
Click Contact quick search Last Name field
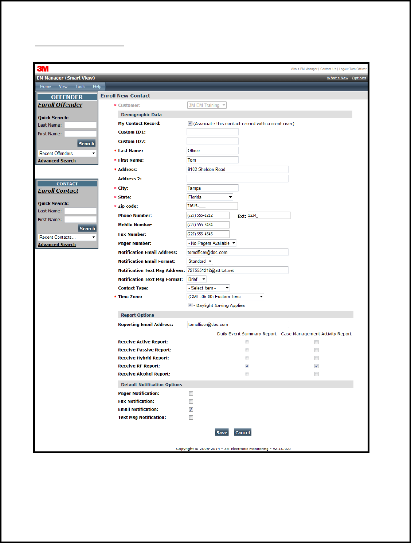(x=81, y=211)
